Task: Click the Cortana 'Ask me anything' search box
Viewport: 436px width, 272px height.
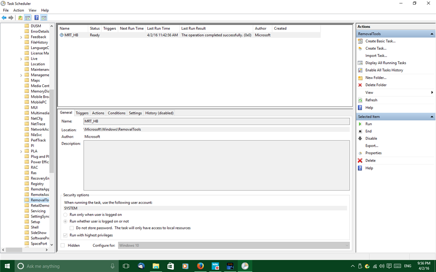Action: click(67, 266)
